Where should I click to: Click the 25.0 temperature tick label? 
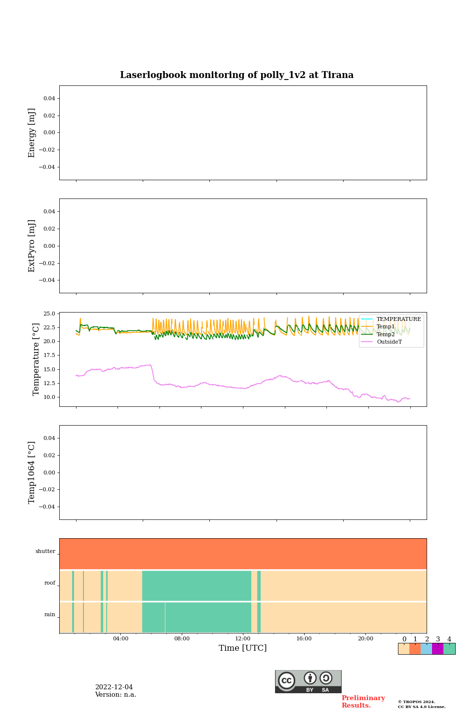(x=49, y=314)
